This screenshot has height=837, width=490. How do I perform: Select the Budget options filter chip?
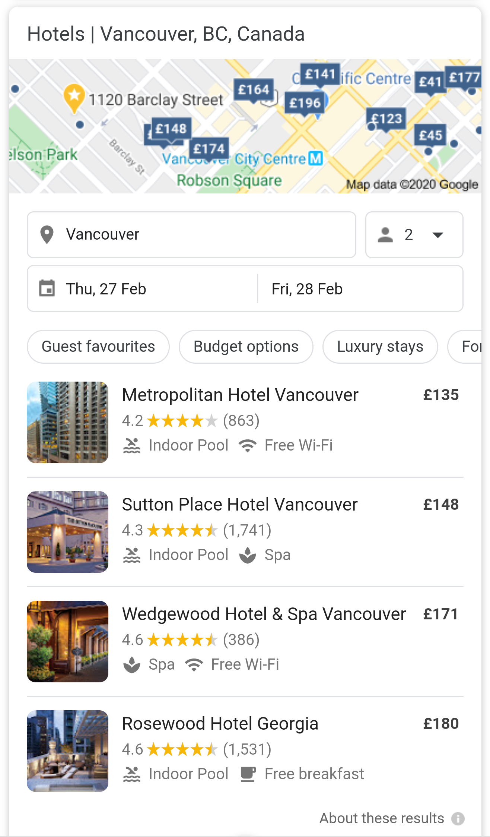246,347
